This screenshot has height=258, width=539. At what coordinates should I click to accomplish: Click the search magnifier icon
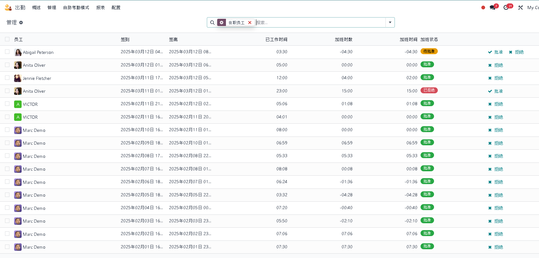coord(212,23)
